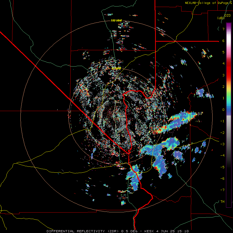This screenshot has width=233, height=233.
Task: Click the 50 NMI range ring label
Action: (116, 69)
